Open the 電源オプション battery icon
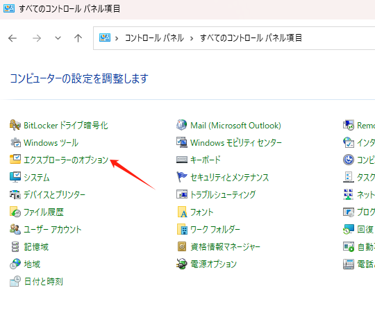The width and height of the screenshot is (375, 320). click(x=182, y=264)
